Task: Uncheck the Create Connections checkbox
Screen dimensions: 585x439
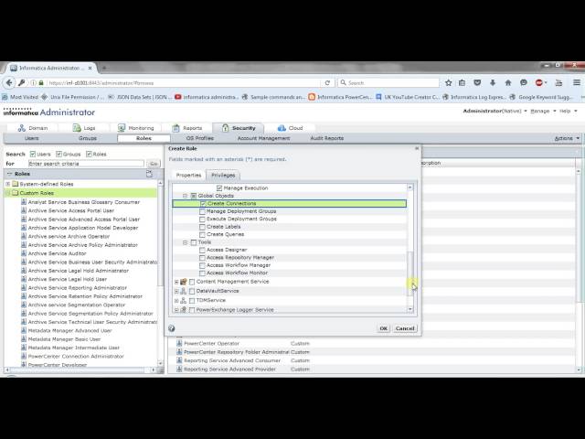Action: [203, 203]
